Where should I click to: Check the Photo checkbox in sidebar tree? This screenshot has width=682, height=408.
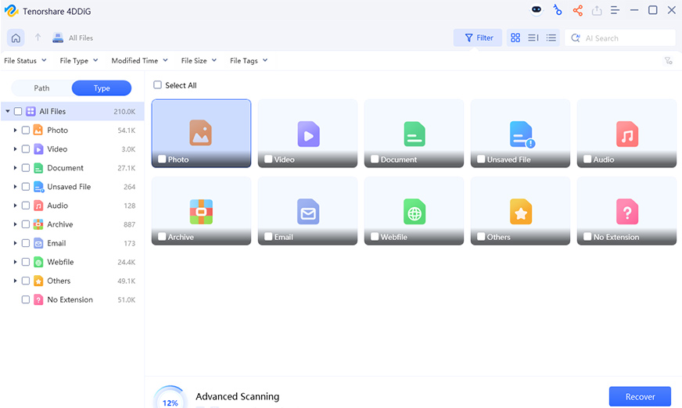(x=26, y=130)
